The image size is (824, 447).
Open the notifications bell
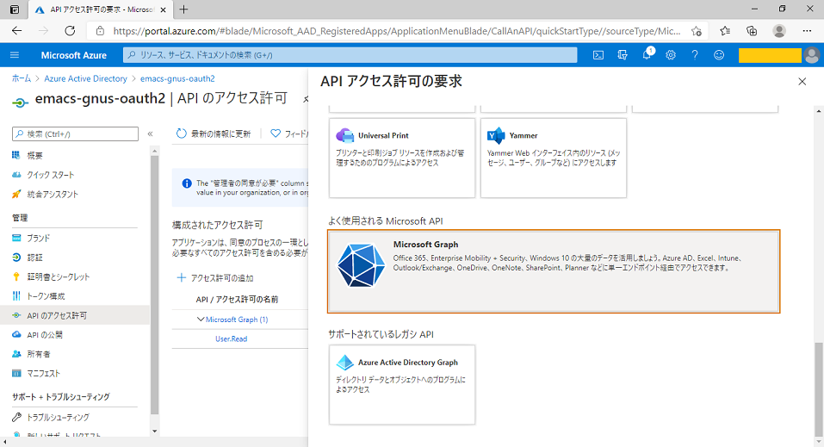647,55
